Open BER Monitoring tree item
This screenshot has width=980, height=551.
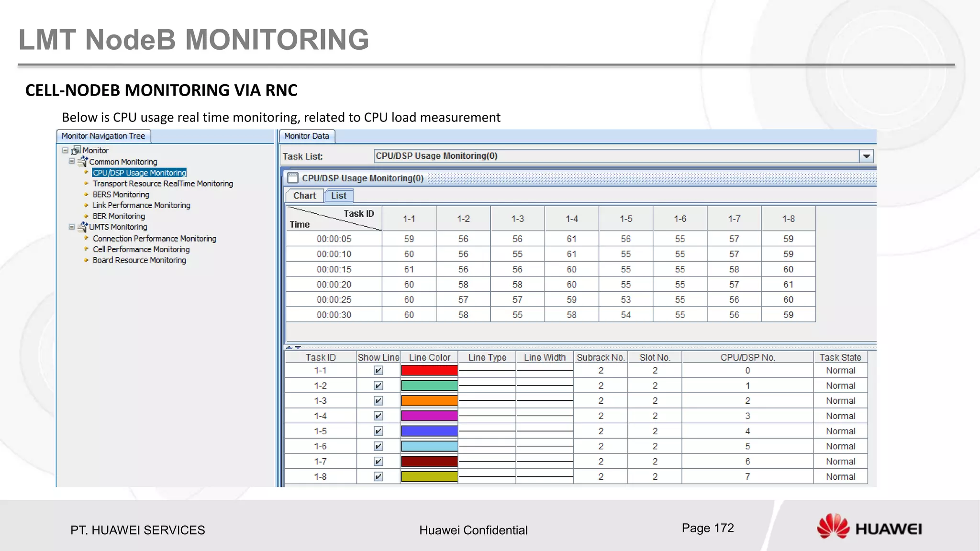(119, 216)
